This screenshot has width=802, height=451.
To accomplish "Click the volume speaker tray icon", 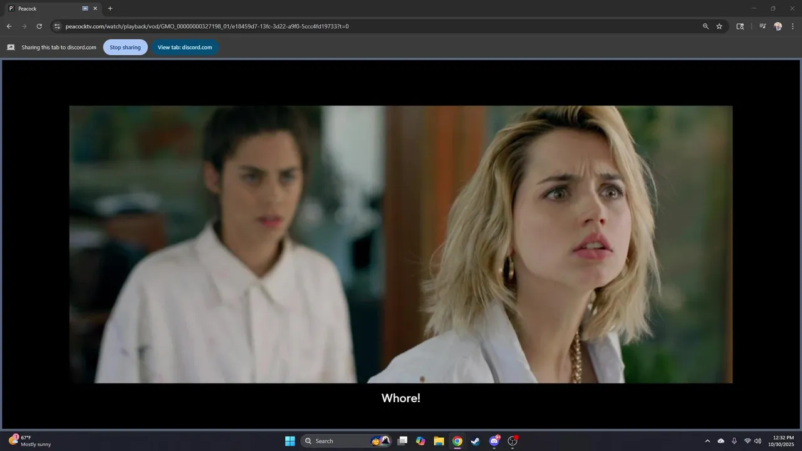I will (x=758, y=441).
